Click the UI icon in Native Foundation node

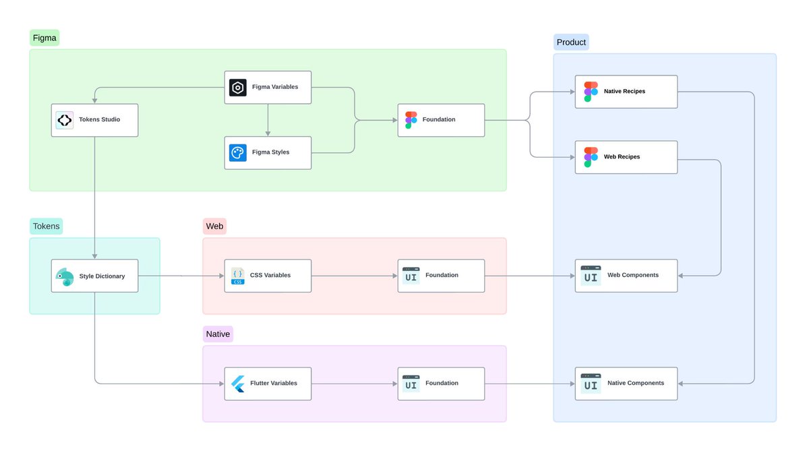[x=411, y=384]
